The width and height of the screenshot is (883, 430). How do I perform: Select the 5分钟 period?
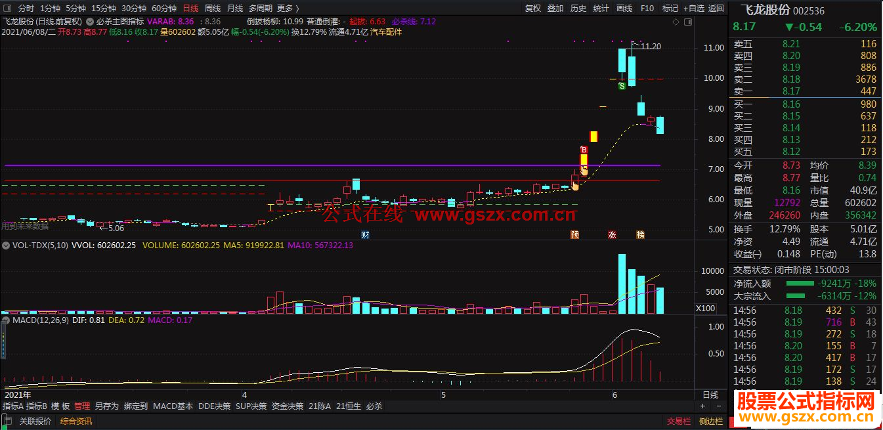pyautogui.click(x=75, y=9)
